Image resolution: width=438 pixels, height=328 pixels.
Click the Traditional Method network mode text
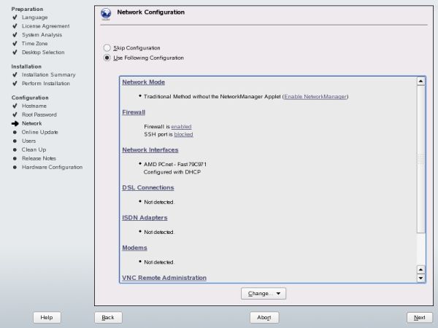pos(212,96)
